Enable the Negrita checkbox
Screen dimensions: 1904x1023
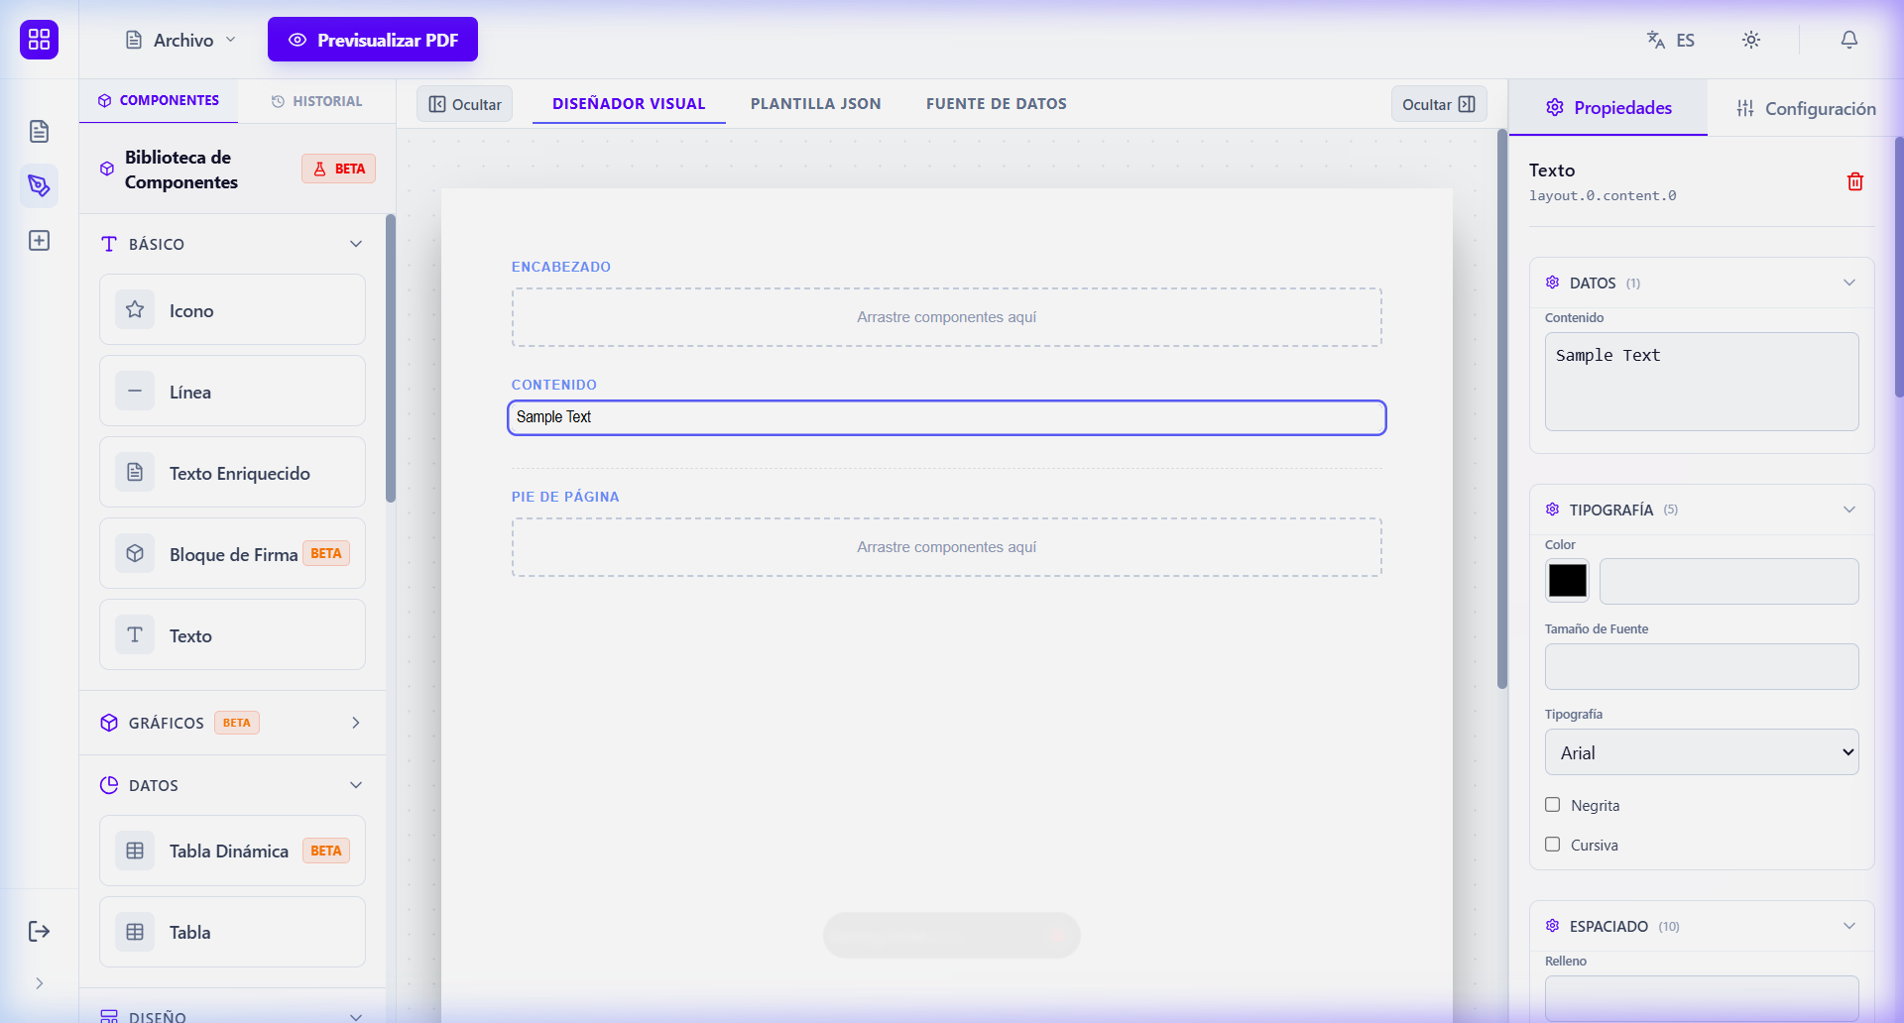(1553, 805)
